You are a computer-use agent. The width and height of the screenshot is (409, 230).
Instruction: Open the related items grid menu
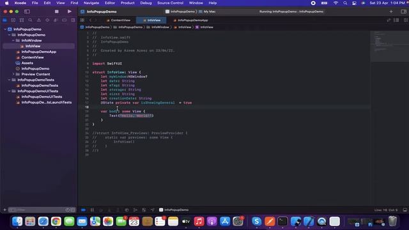click(x=82, y=20)
